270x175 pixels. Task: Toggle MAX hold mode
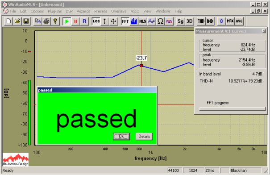[230, 21]
